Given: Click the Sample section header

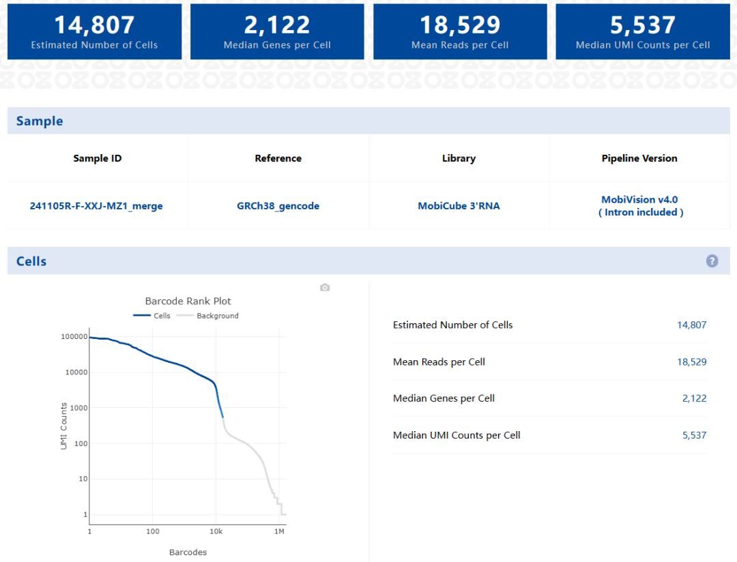Looking at the screenshot, I should coord(40,121).
